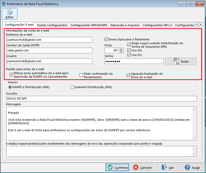Click the Sair button
This screenshot has height=173, width=206.
click(167, 167)
